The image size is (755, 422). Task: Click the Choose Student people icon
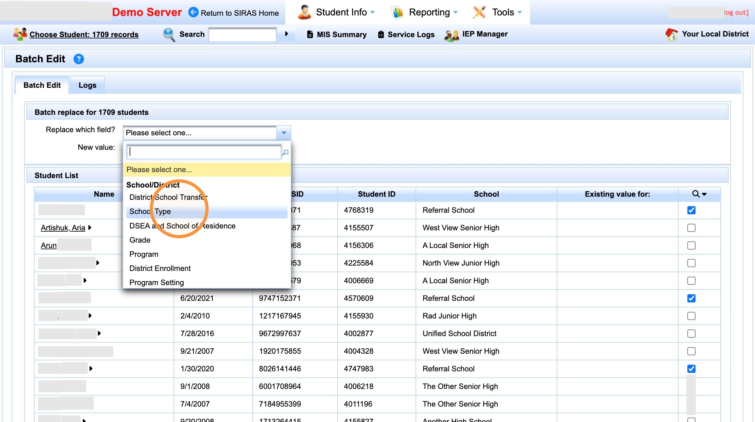tap(20, 34)
